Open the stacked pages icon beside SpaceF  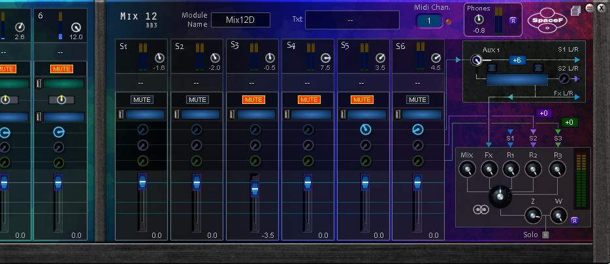tap(575, 11)
